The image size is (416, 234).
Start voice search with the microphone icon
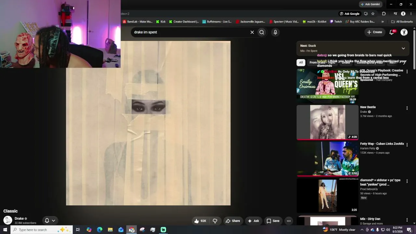click(x=275, y=32)
